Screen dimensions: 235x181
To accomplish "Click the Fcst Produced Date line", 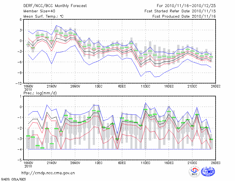I will [184, 16].
